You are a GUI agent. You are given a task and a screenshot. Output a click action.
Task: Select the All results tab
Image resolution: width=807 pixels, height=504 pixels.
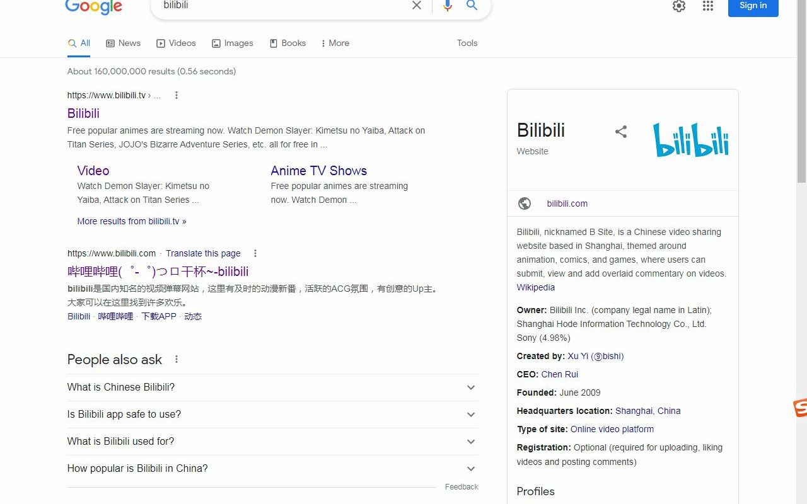(x=79, y=43)
